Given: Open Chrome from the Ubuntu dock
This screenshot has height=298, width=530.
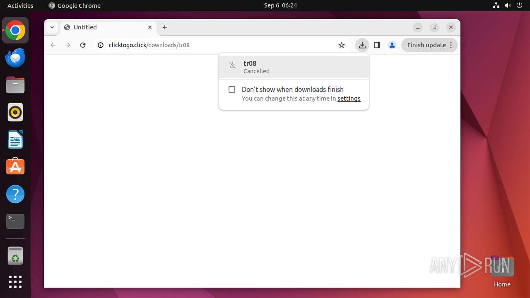Looking at the screenshot, I should coord(15,31).
